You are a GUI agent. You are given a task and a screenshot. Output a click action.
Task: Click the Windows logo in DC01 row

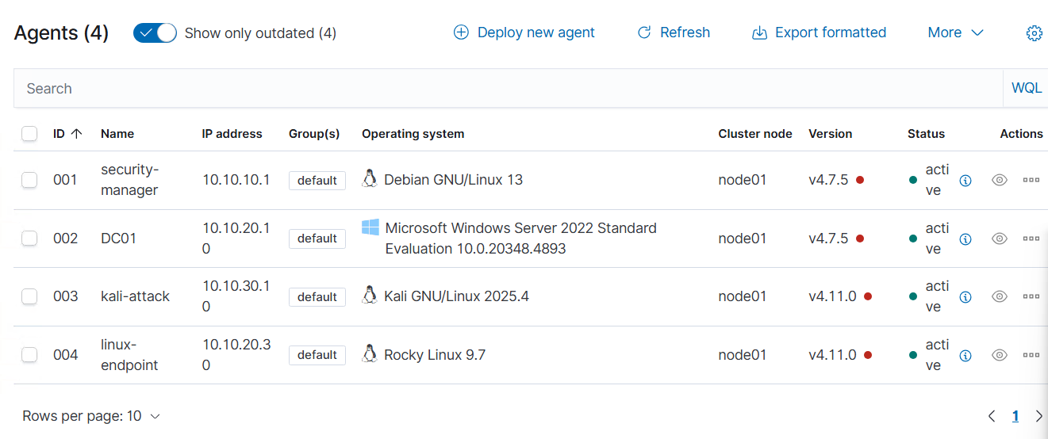pyautogui.click(x=370, y=228)
